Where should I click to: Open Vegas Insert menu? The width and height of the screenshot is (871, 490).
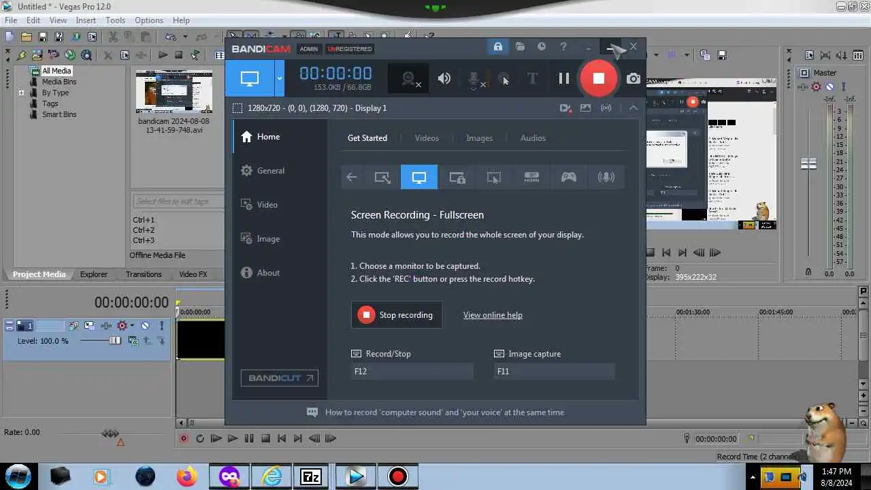click(x=86, y=20)
